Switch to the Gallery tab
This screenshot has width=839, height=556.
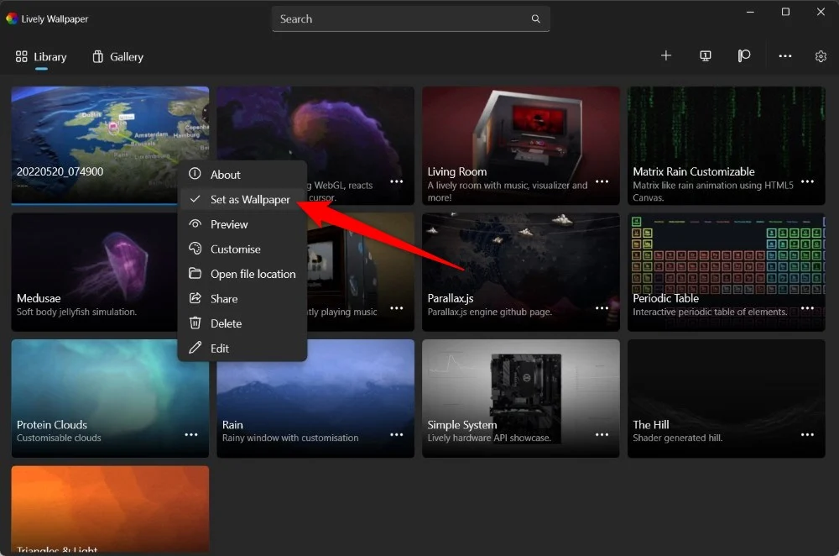pos(117,57)
